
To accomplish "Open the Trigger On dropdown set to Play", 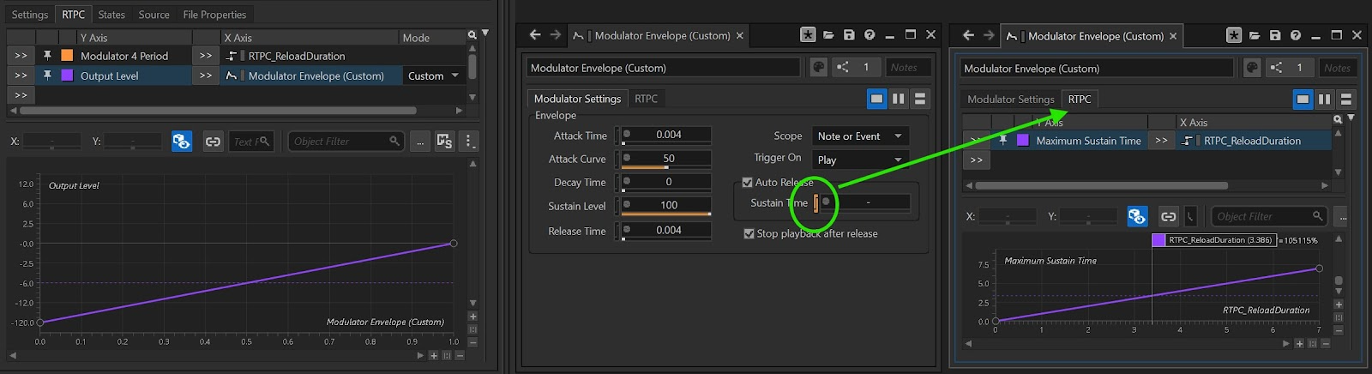I will click(x=860, y=160).
